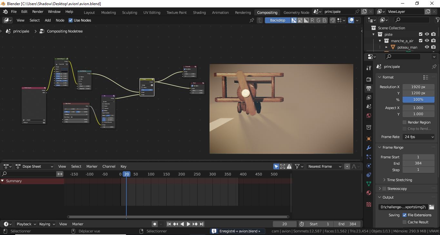
Task: Click the Only Show Errors warning icon
Action: tap(289, 166)
